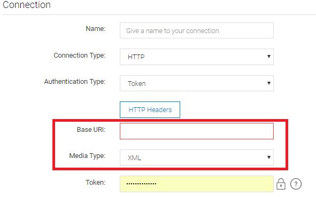
Task: Click into the Base URI input field
Action: pos(196,131)
